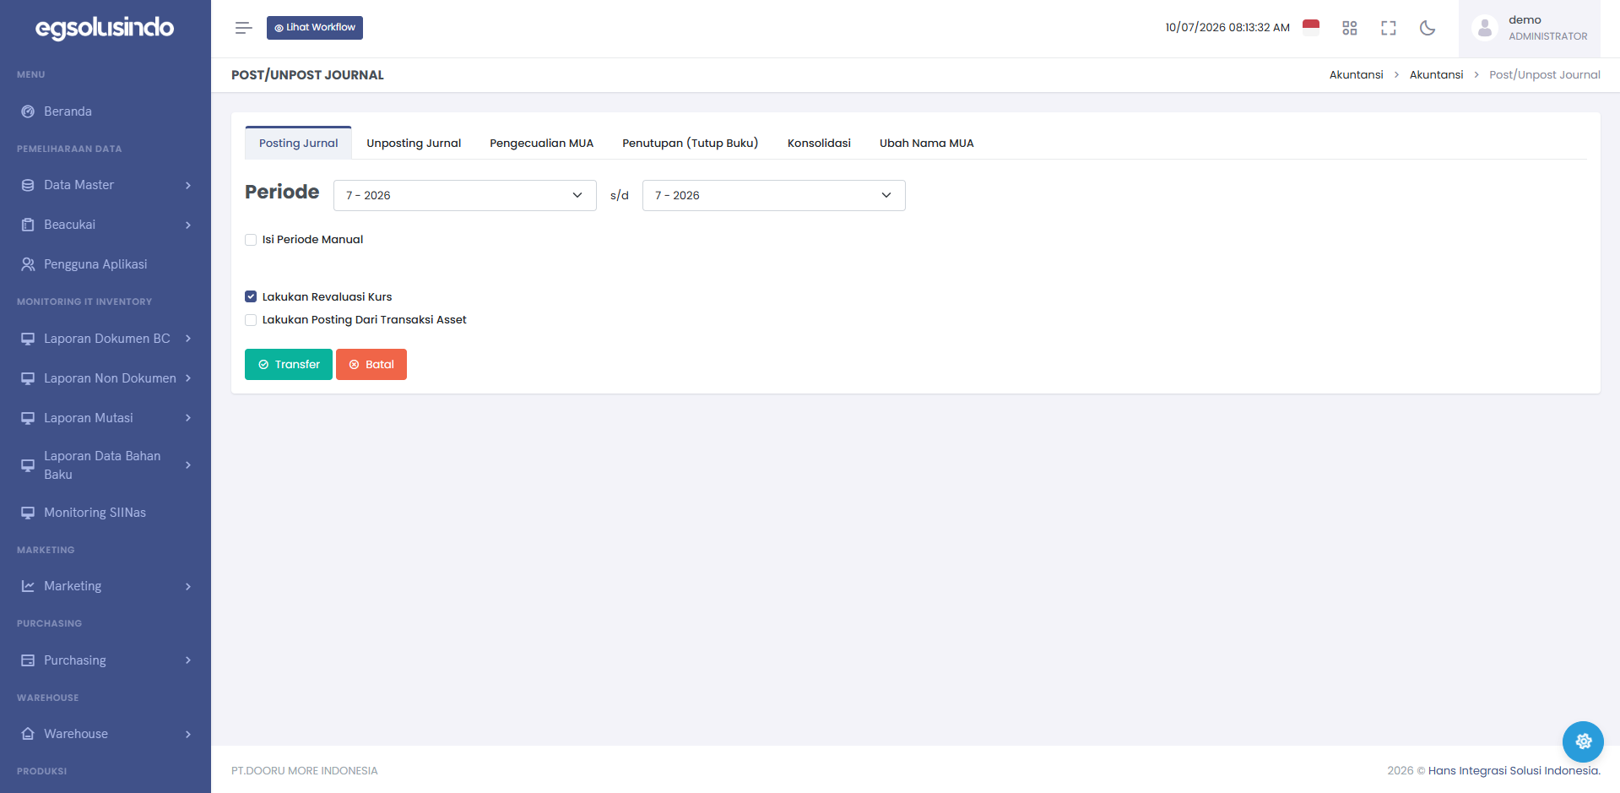Enable the Isi Periode Manual checkbox

(251, 240)
